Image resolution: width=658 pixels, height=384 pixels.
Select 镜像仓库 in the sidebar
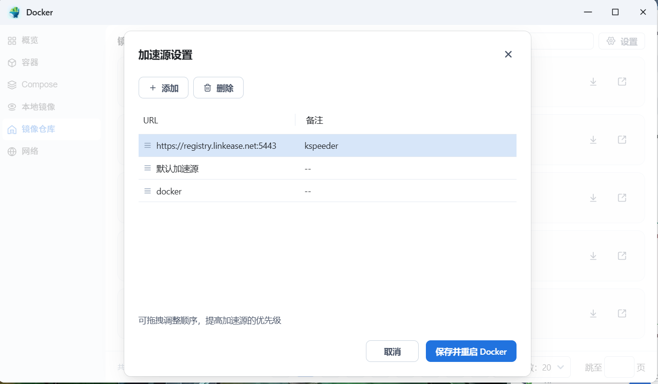[x=51, y=129]
